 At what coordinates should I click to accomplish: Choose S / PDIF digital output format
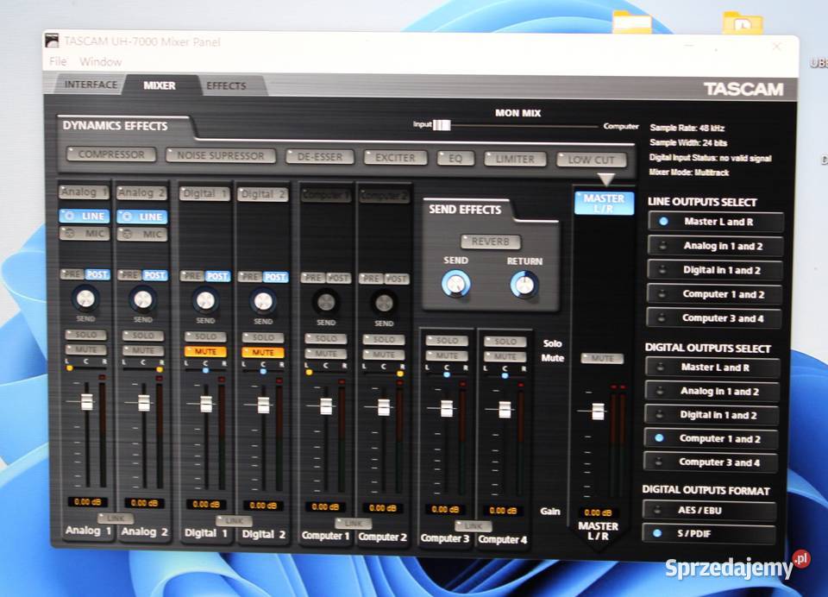point(709,534)
